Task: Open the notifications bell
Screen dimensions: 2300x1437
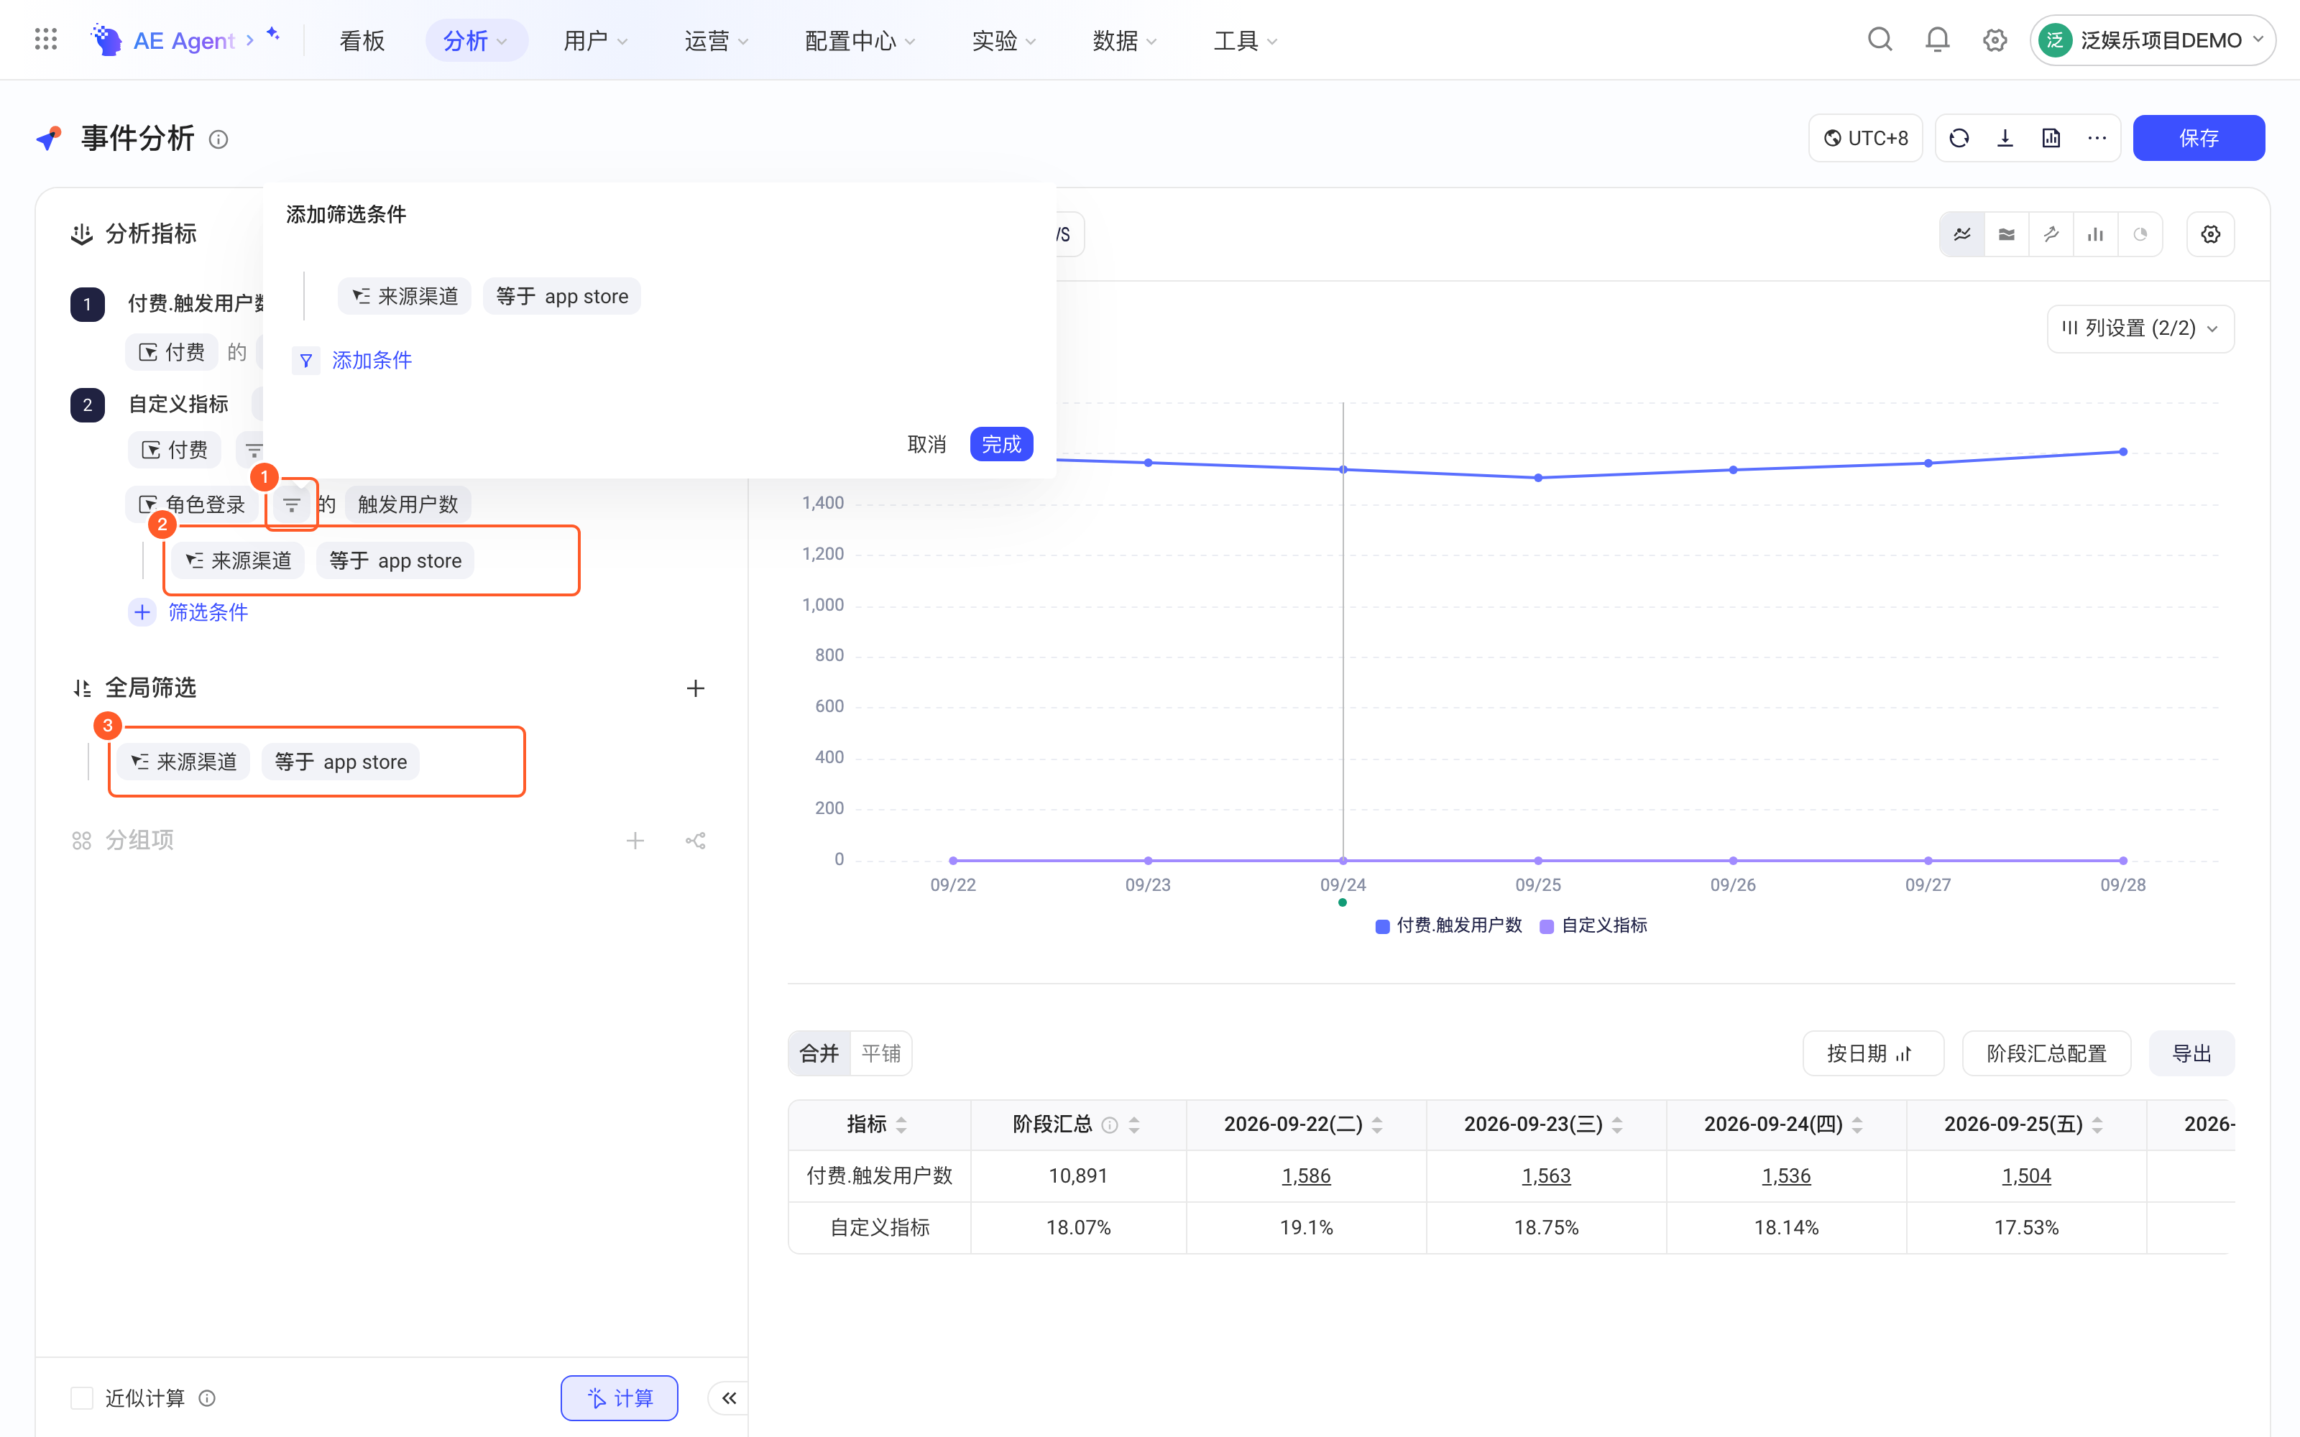Action: pyautogui.click(x=1937, y=40)
